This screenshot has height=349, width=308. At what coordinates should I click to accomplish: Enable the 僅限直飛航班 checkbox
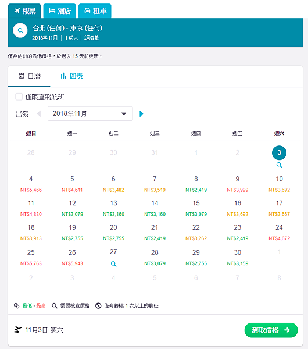click(x=19, y=97)
